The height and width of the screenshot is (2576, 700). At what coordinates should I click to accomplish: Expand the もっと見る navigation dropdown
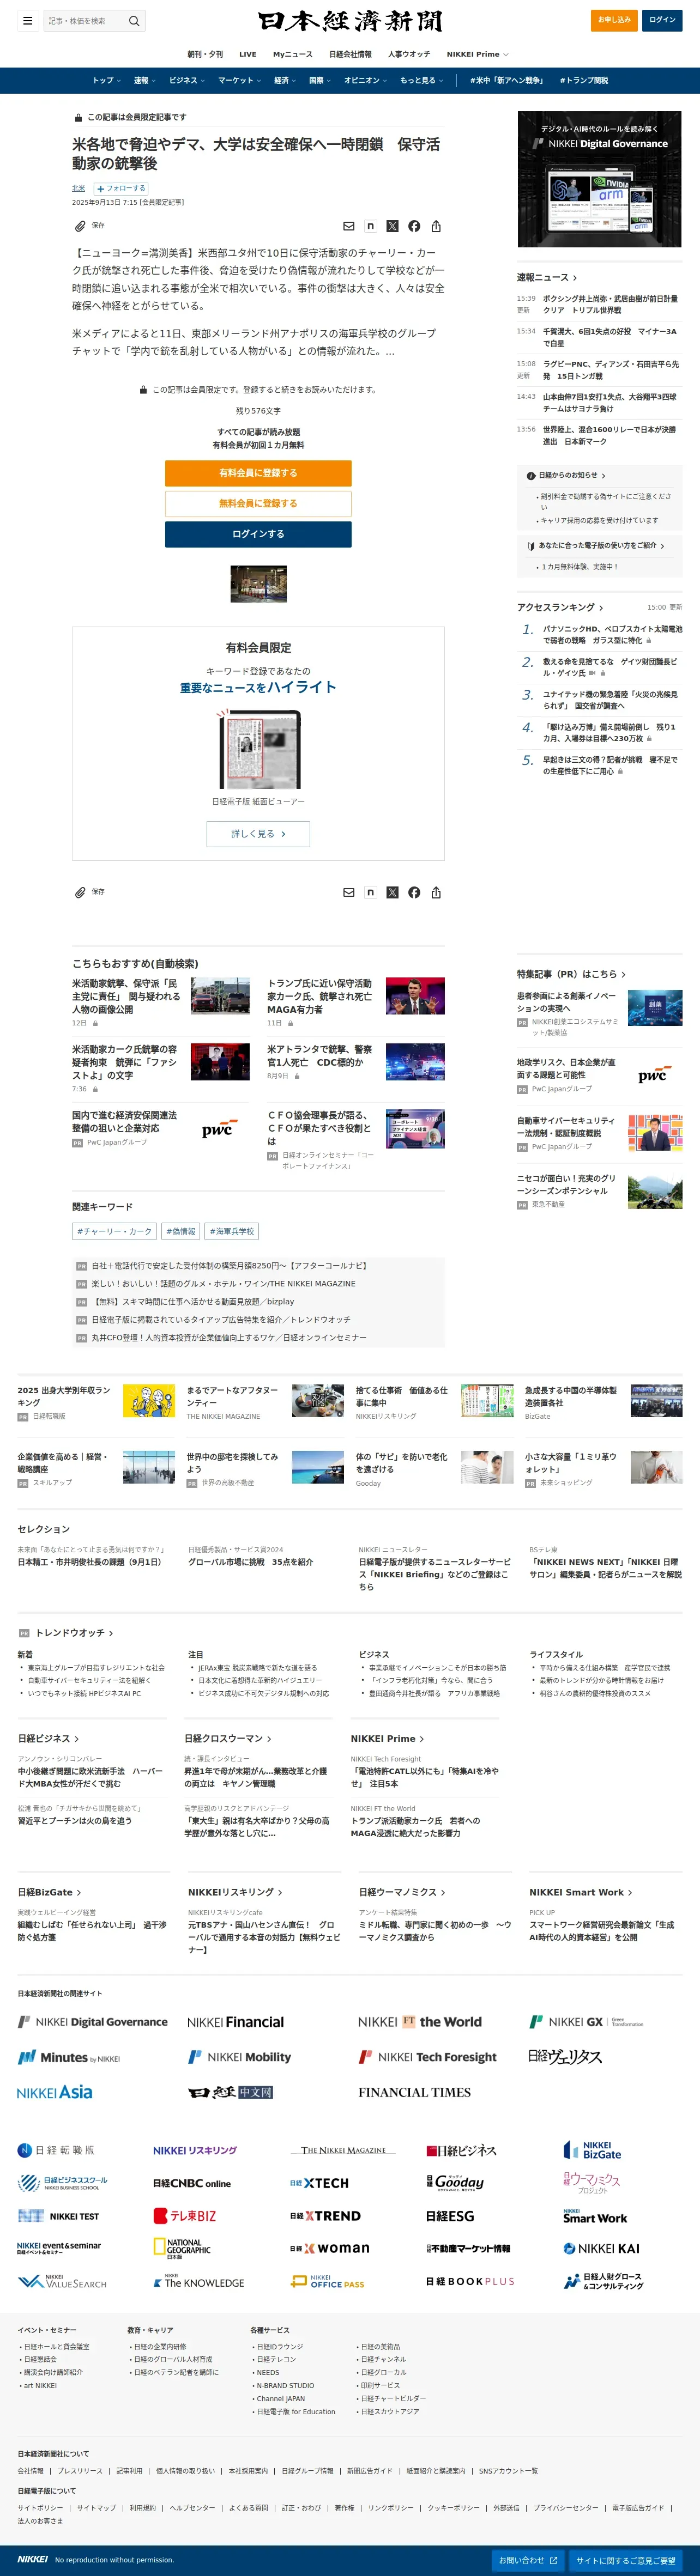421,80
